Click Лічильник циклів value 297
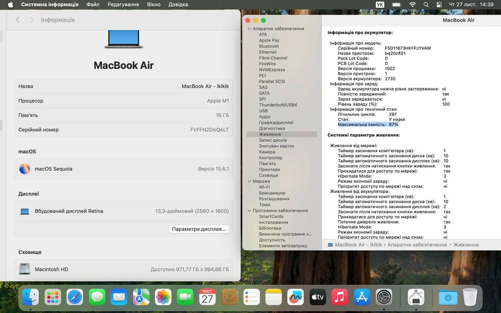501x313 pixels. click(x=393, y=114)
